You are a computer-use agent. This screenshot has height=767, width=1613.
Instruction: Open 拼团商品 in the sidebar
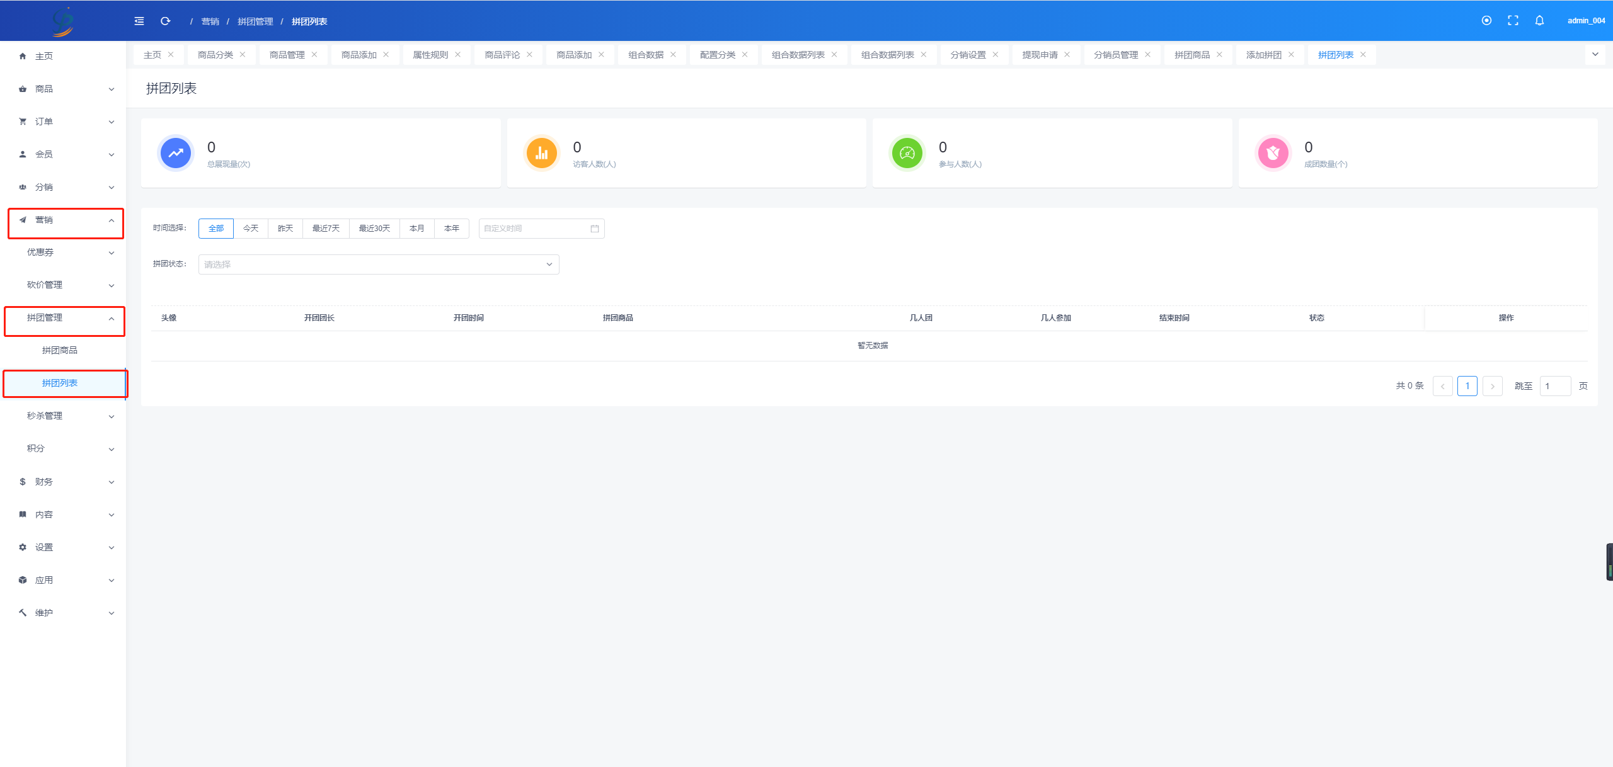coord(60,350)
